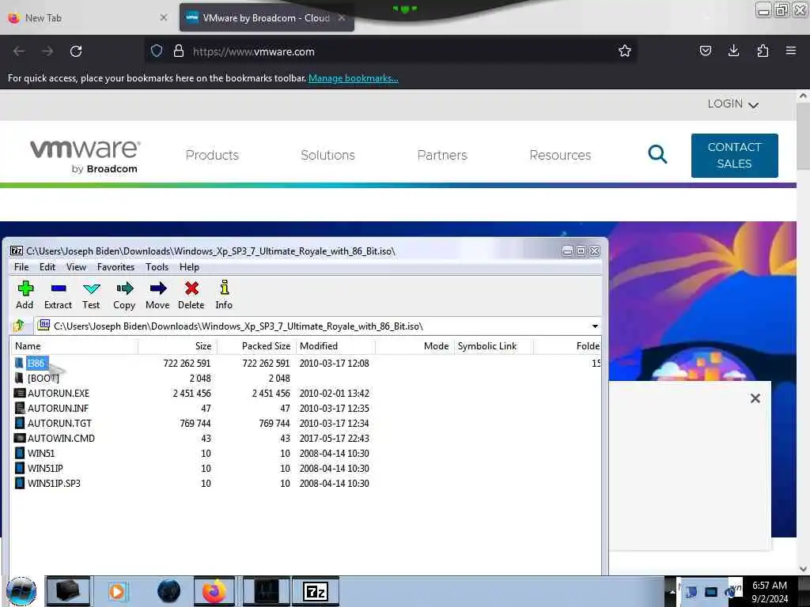Open Firefox downloads panel
Image resolution: width=810 pixels, height=607 pixels.
[733, 51]
